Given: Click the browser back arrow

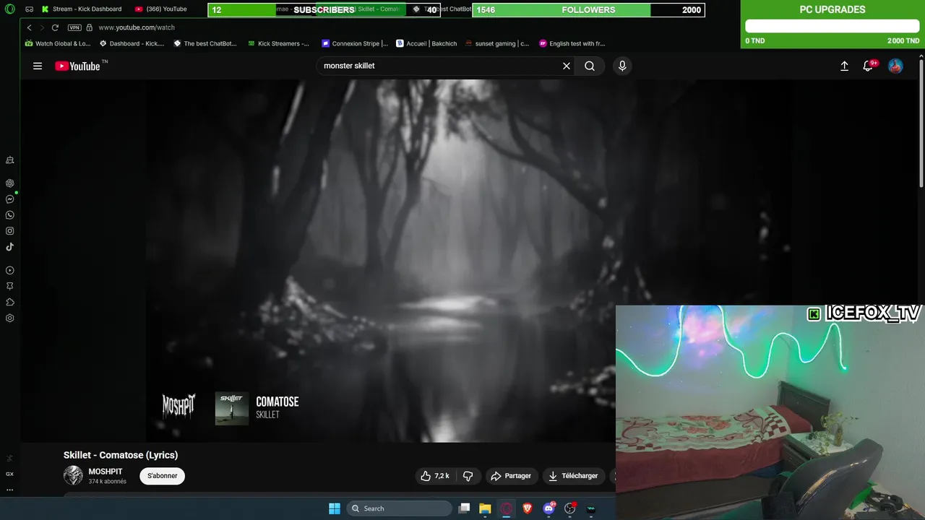Looking at the screenshot, I should coord(30,27).
